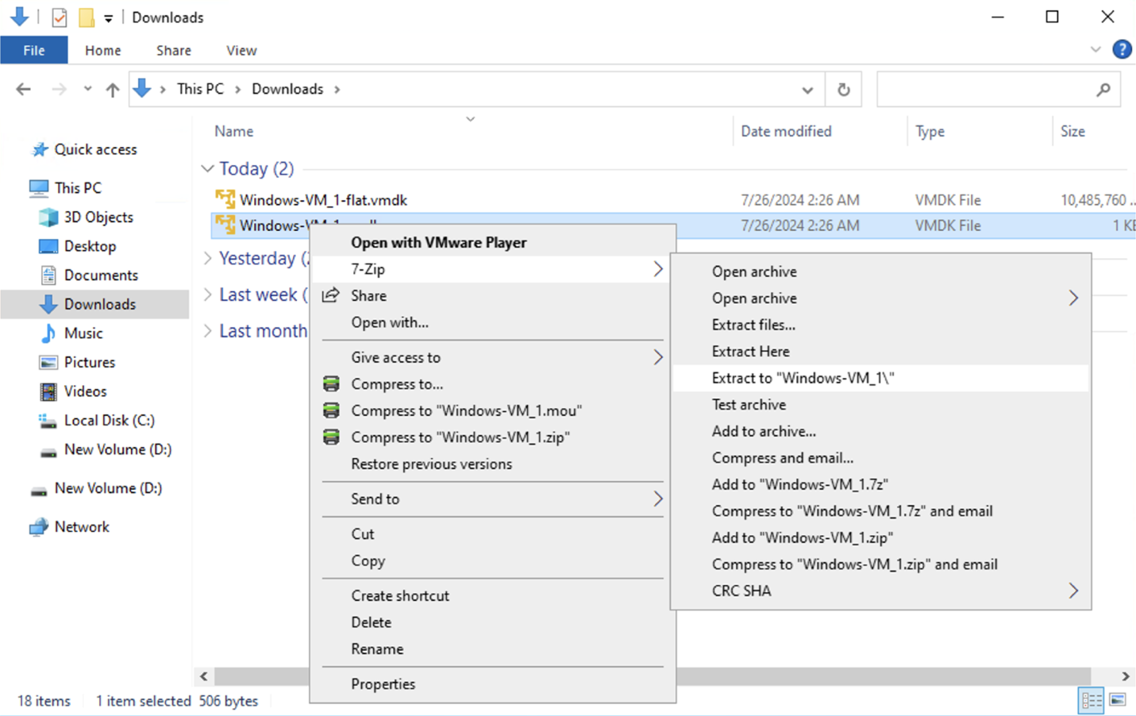The width and height of the screenshot is (1136, 716).
Task: Select Extract to "Windows-VM_1\"
Action: (x=880, y=378)
